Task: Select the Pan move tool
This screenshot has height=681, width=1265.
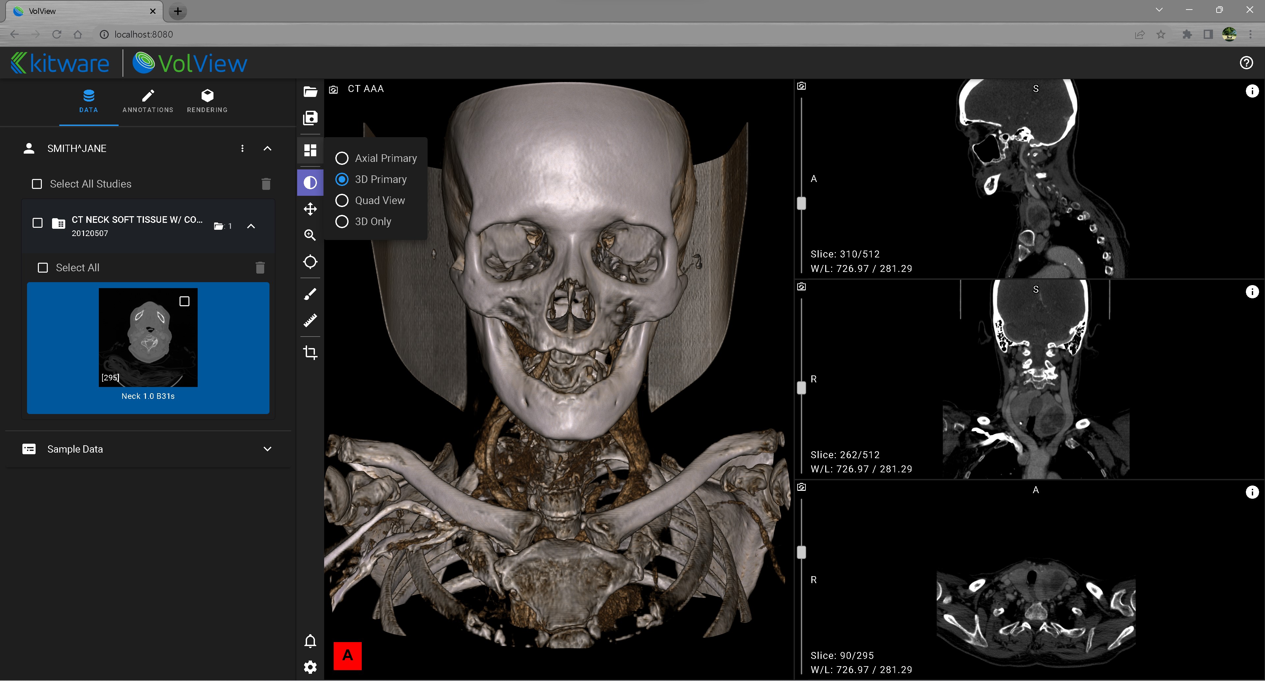Action: tap(310, 209)
